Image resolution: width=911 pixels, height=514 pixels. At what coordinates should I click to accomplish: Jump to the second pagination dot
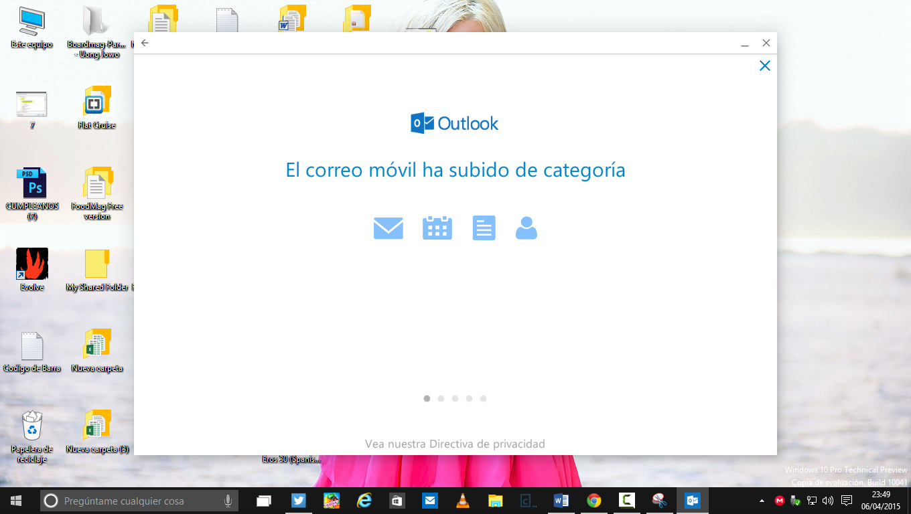(x=441, y=398)
